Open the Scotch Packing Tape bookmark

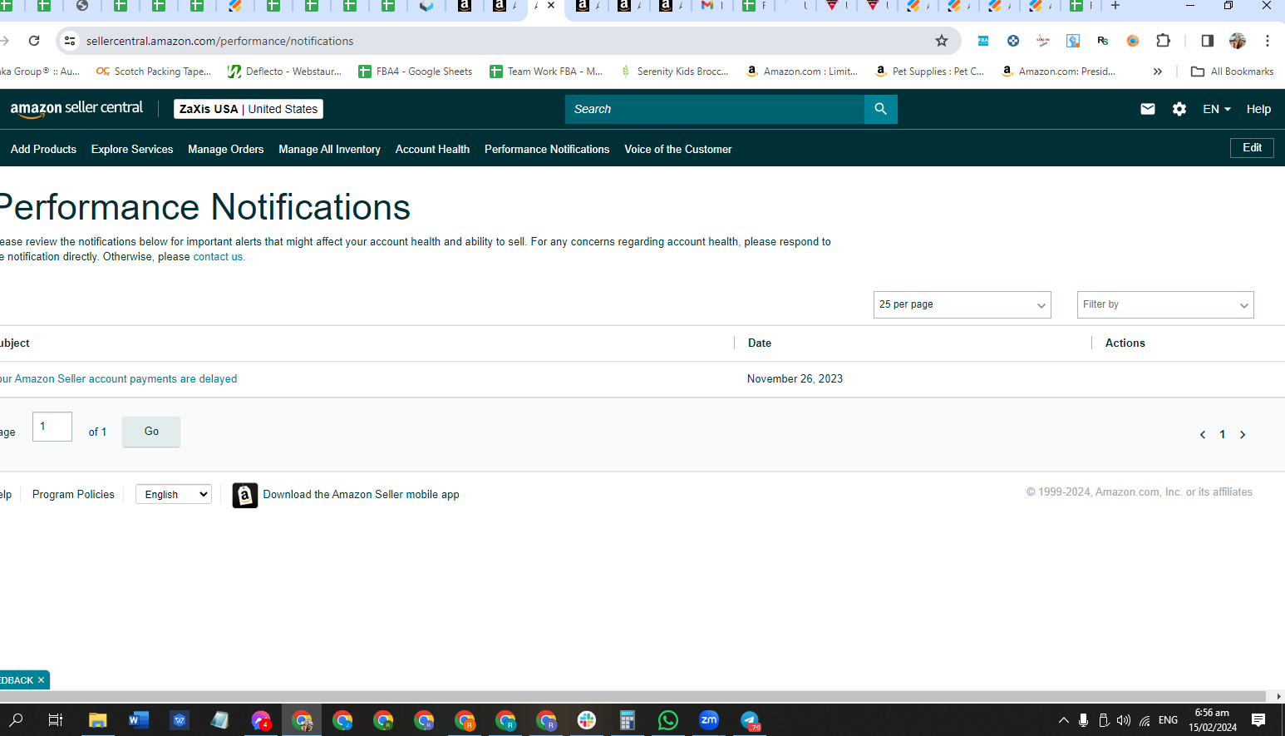pos(154,72)
